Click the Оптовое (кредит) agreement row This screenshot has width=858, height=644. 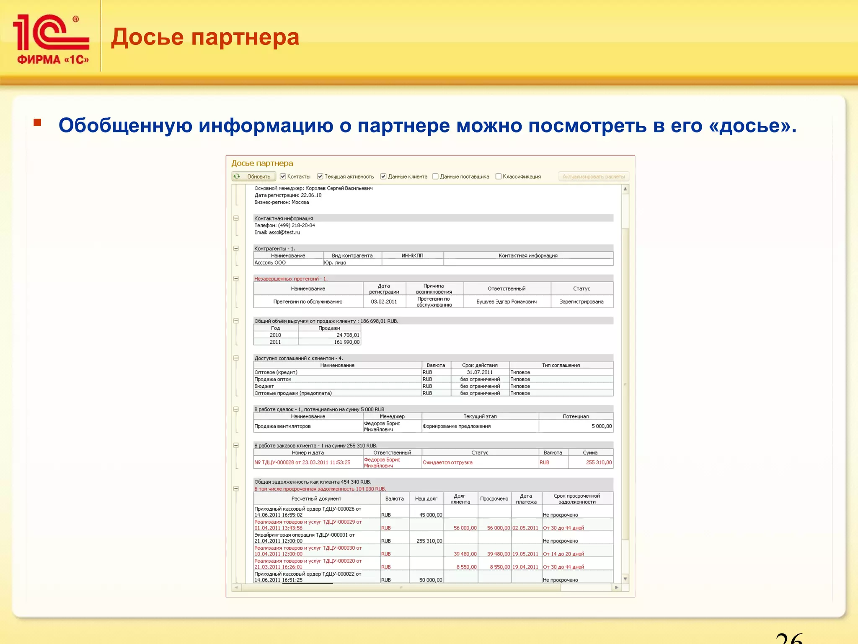(433, 372)
